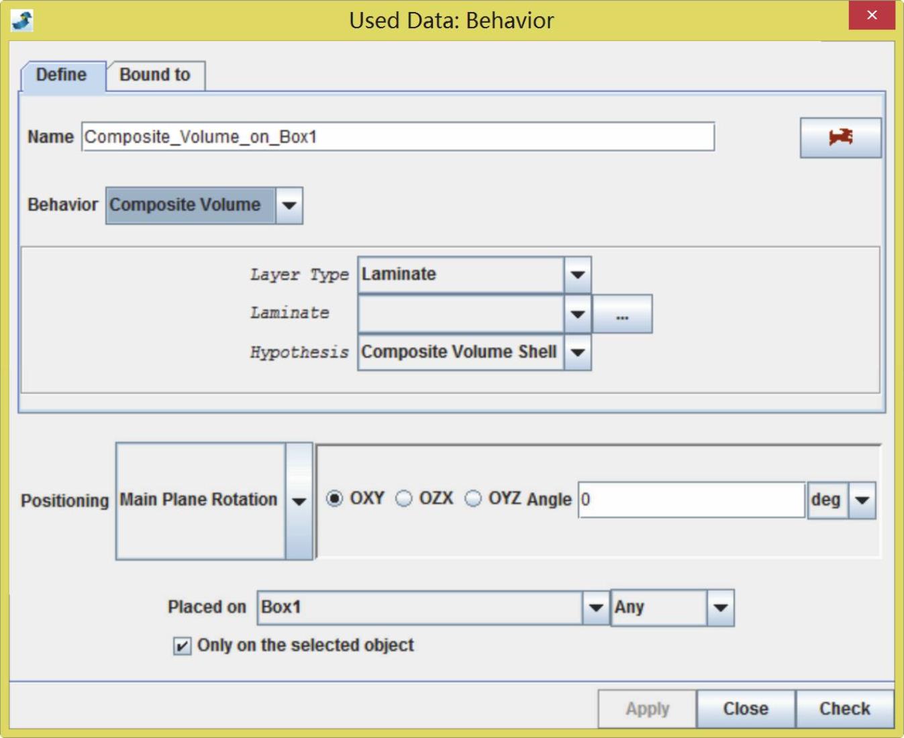Image resolution: width=904 pixels, height=738 pixels.
Task: Click the application icon in title bar
Action: pos(22,20)
